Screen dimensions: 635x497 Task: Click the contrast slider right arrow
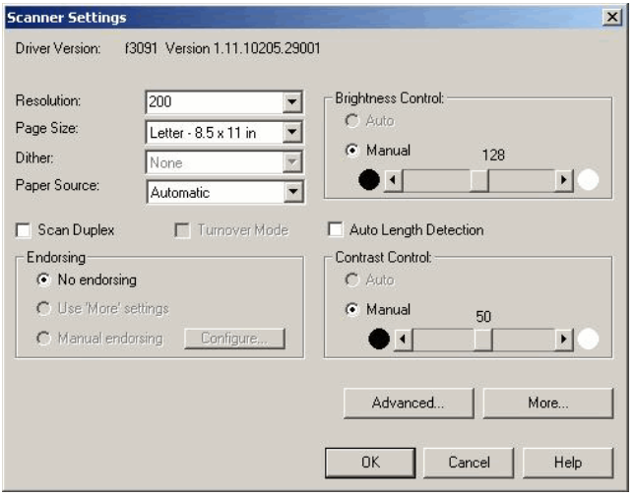click(x=564, y=340)
